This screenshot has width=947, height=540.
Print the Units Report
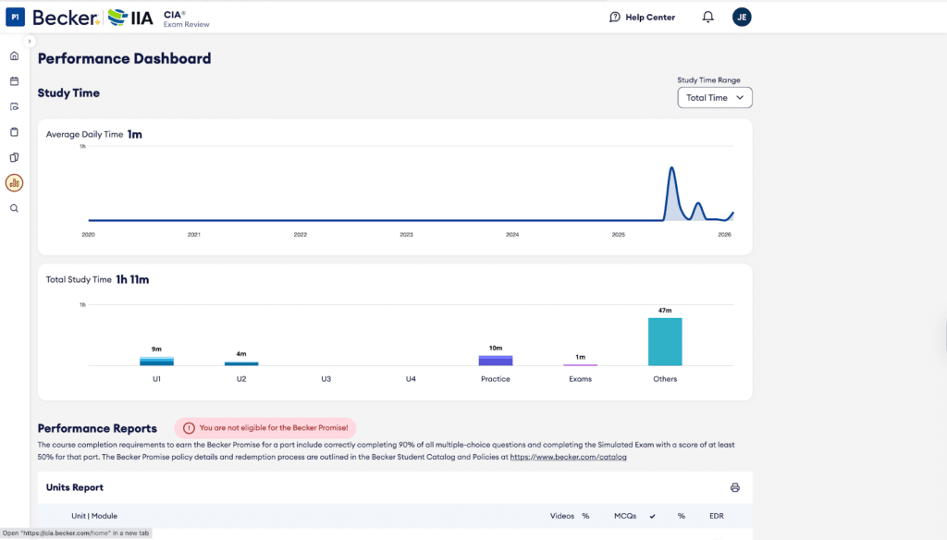click(x=735, y=487)
